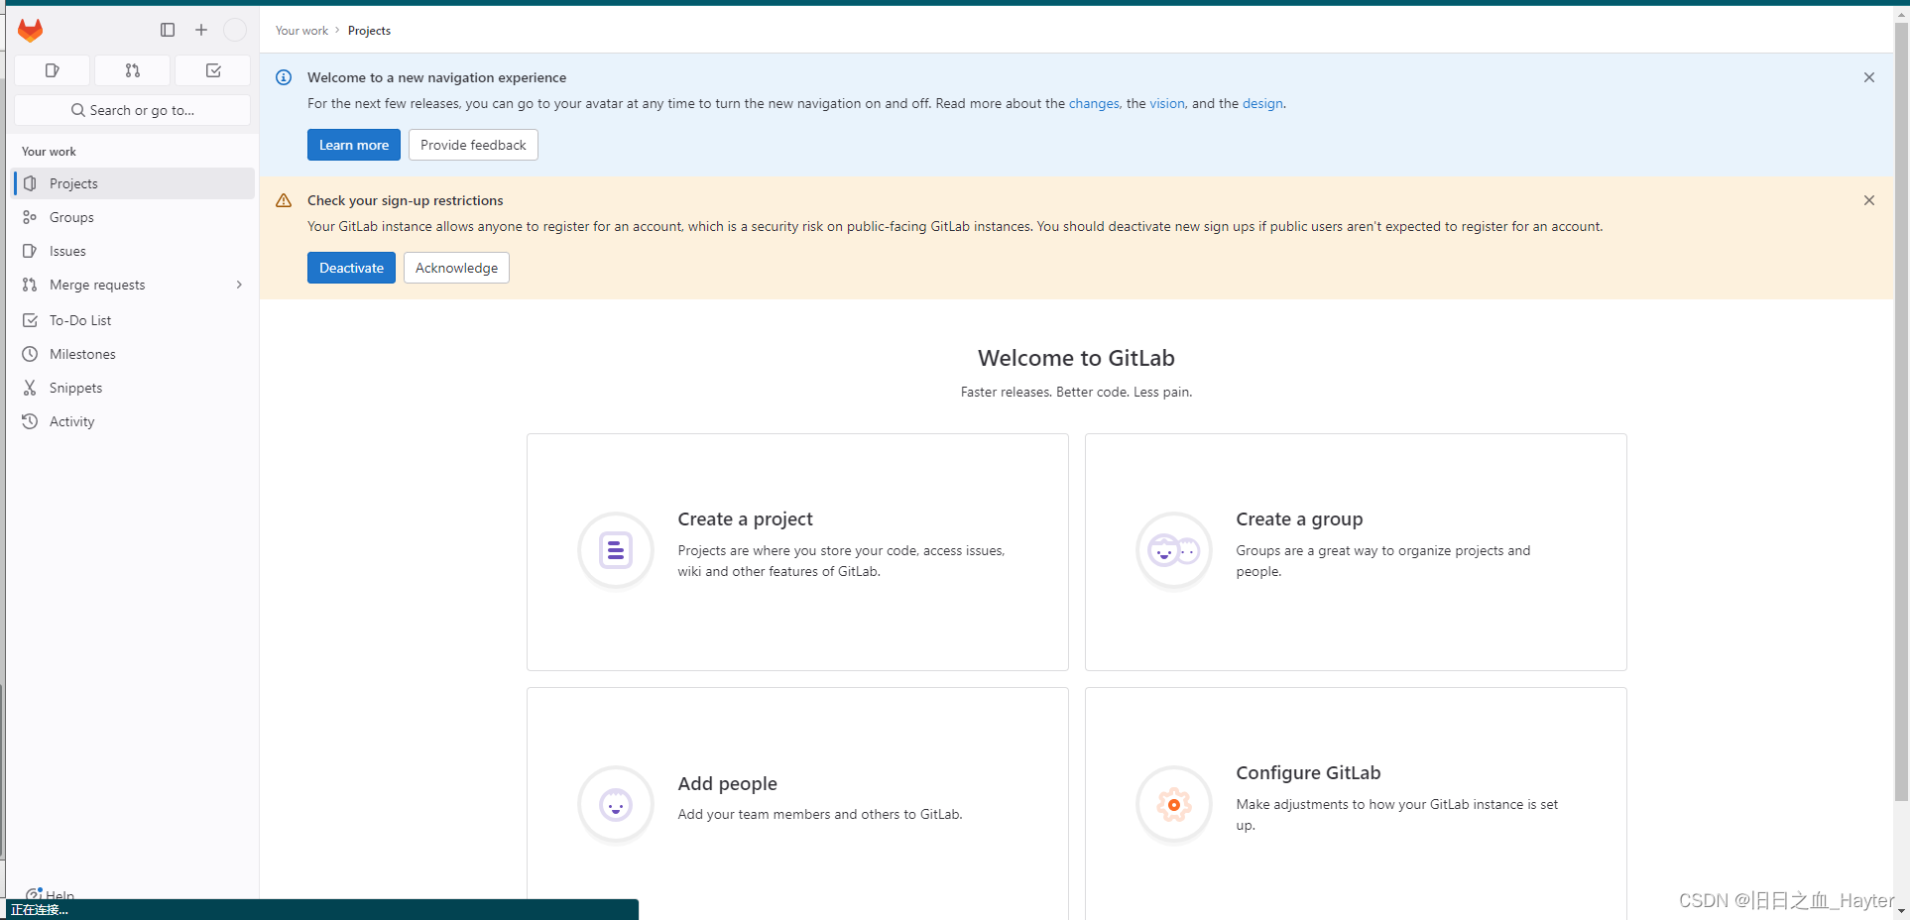Click the Create a project document icon

pyautogui.click(x=615, y=550)
